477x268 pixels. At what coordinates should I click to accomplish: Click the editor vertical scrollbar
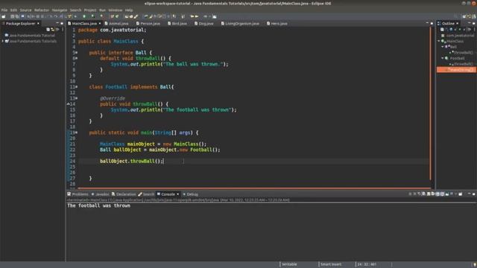tap(431, 103)
